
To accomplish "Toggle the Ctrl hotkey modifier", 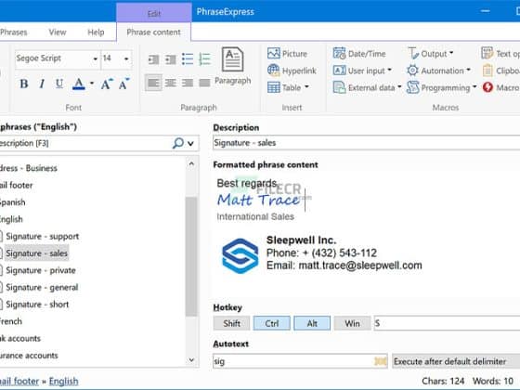I will click(271, 323).
